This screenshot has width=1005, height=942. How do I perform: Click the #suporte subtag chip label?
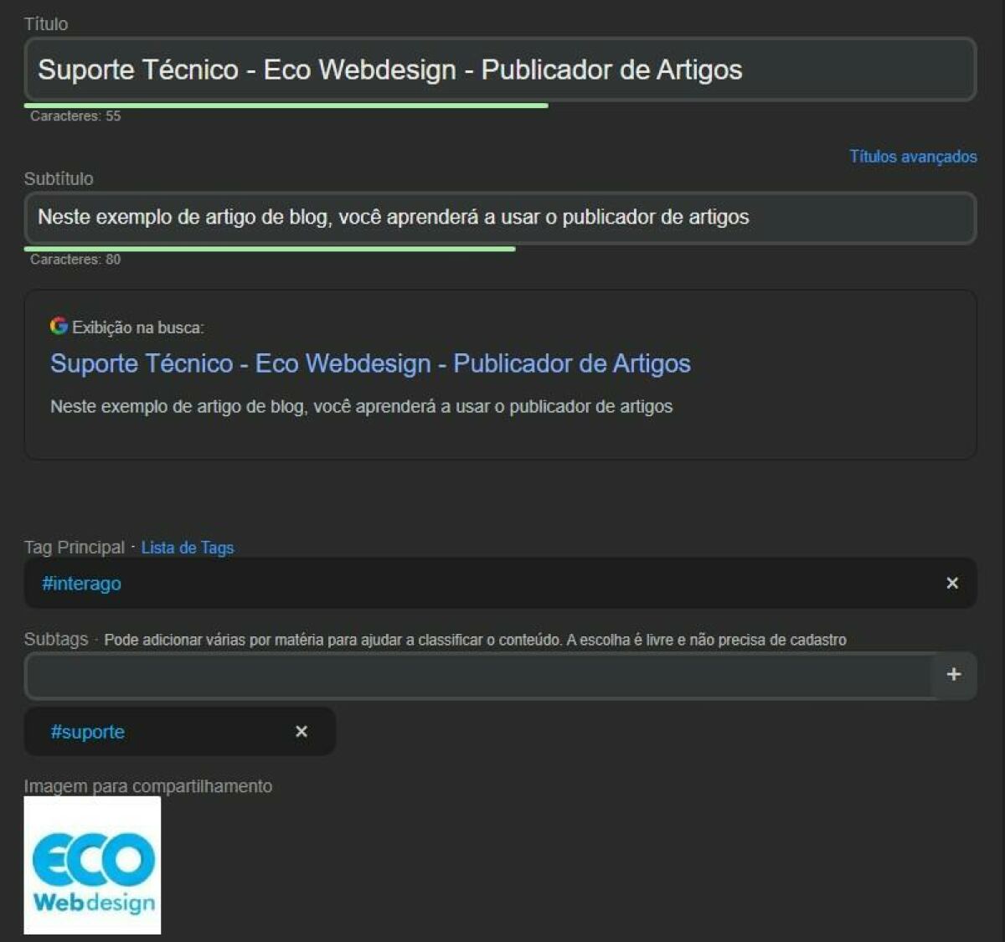[88, 732]
